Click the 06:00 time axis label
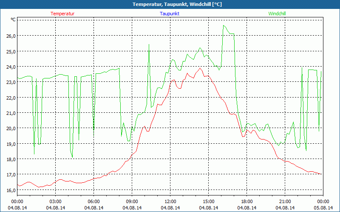340x212 pixels. click(x=93, y=202)
